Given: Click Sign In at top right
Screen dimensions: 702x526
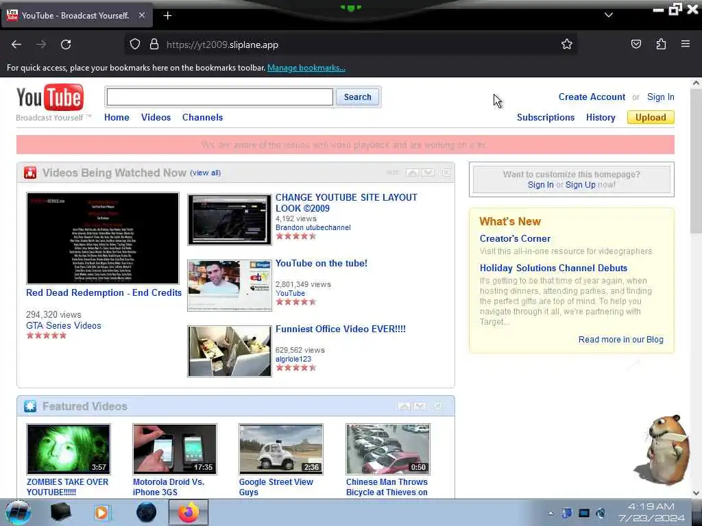Looking at the screenshot, I should click(x=660, y=97).
